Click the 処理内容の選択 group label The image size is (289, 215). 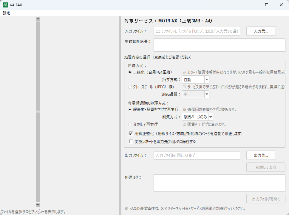point(158,57)
